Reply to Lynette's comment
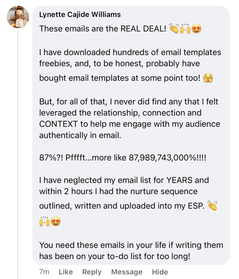The width and height of the screenshot is (239, 279). 92,272
